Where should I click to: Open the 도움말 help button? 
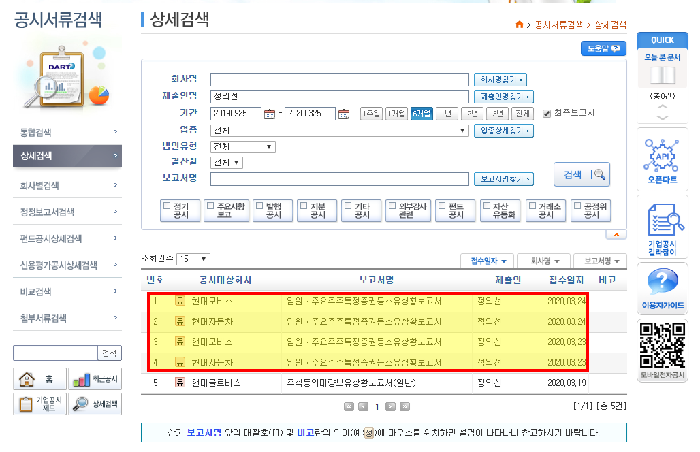[x=603, y=48]
